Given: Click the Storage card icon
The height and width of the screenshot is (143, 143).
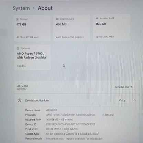Looking at the screenshot, I should [18, 19].
